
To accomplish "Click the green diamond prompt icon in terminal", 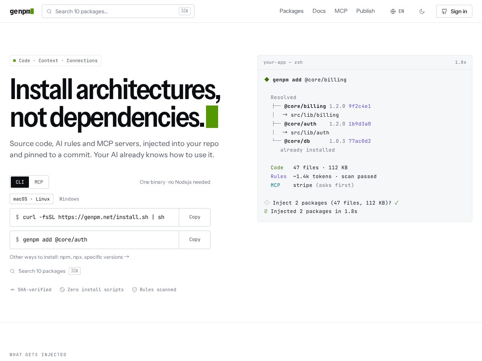I will (x=267, y=79).
